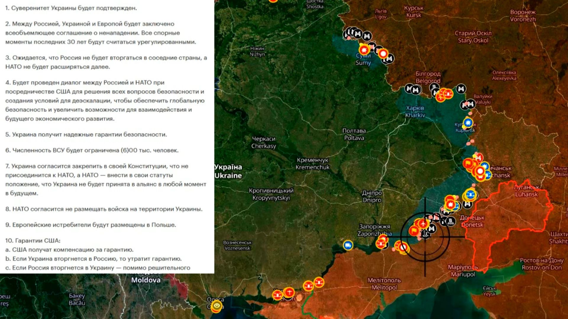Open the red ring marker south of Zaporizhzhia
Image resolution: width=568 pixels, height=319 pixels.
point(403,247)
